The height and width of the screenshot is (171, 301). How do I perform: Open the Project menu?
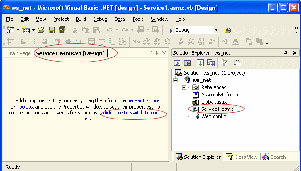click(x=61, y=19)
